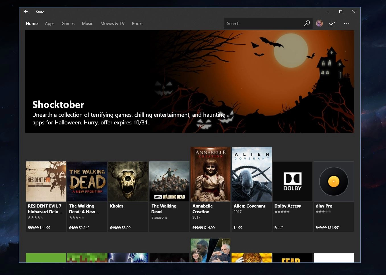Open the Books tab
The height and width of the screenshot is (275, 386).
tap(137, 24)
